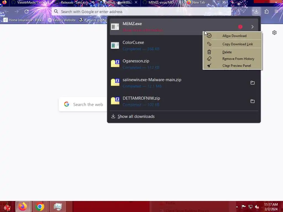Click the address bar search field
The width and height of the screenshot is (283, 212).
(141, 12)
